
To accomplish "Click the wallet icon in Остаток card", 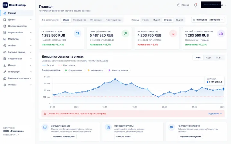I will pos(78,34).
